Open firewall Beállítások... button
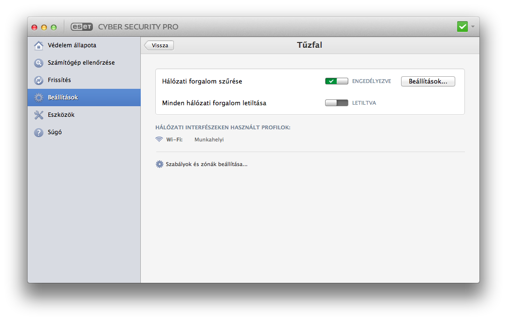The image size is (507, 321). tap(428, 81)
